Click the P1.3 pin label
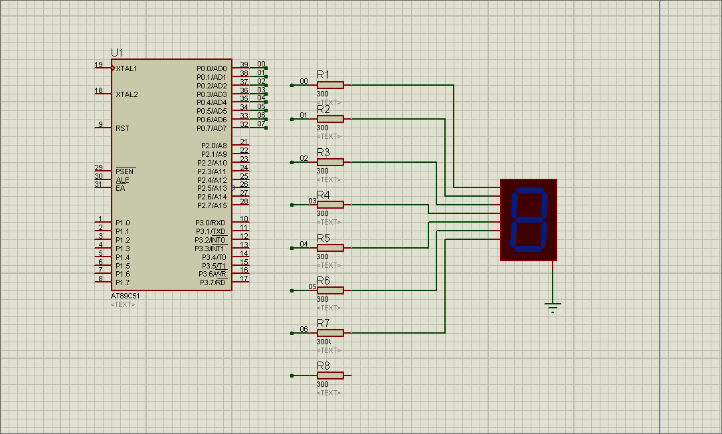The image size is (722, 434). [x=122, y=249]
